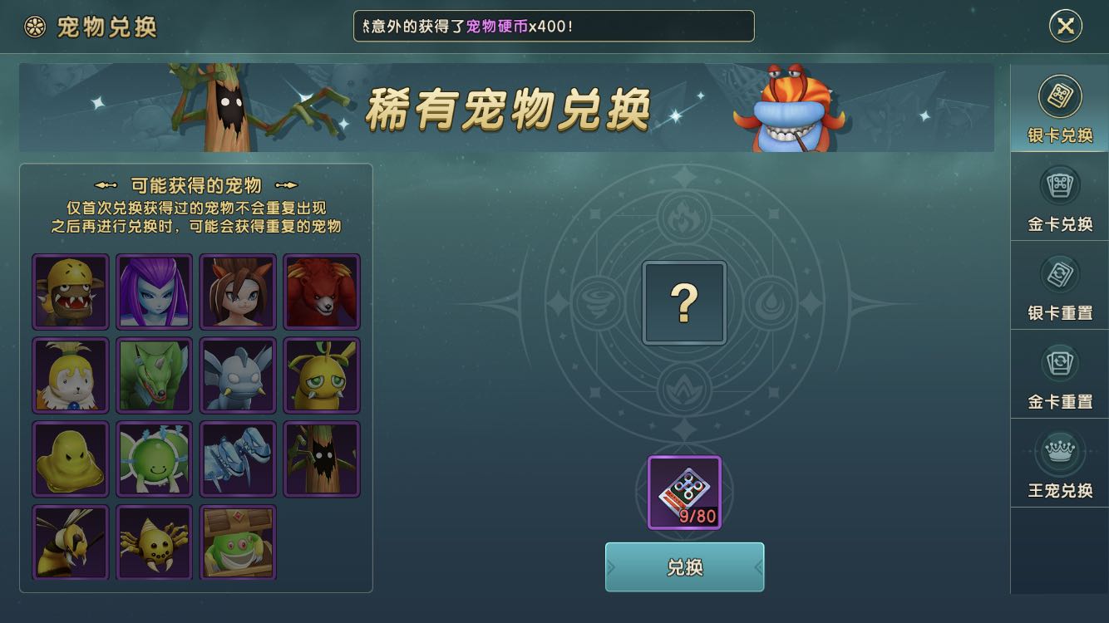Open the 王宠兑换 crown tab
This screenshot has height=623, width=1109.
pos(1060,464)
